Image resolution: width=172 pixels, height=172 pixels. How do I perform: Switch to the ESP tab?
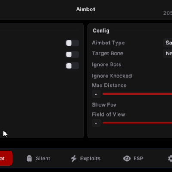pyautogui.click(x=133, y=159)
